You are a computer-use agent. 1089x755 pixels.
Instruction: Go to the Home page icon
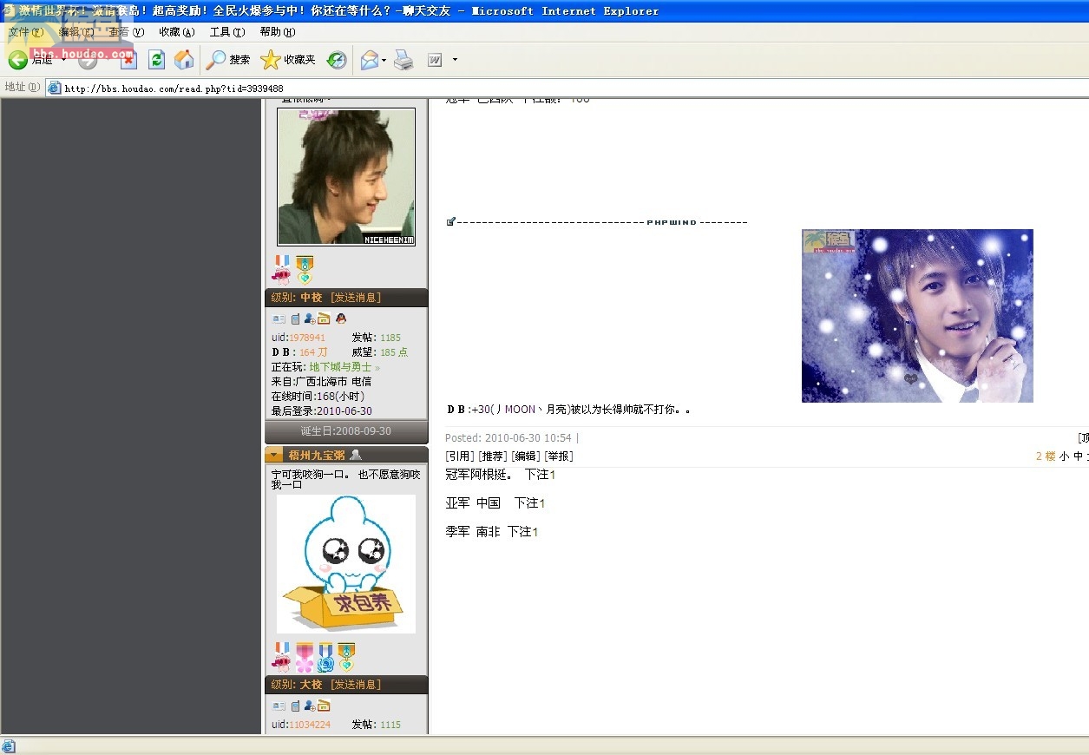tap(184, 60)
